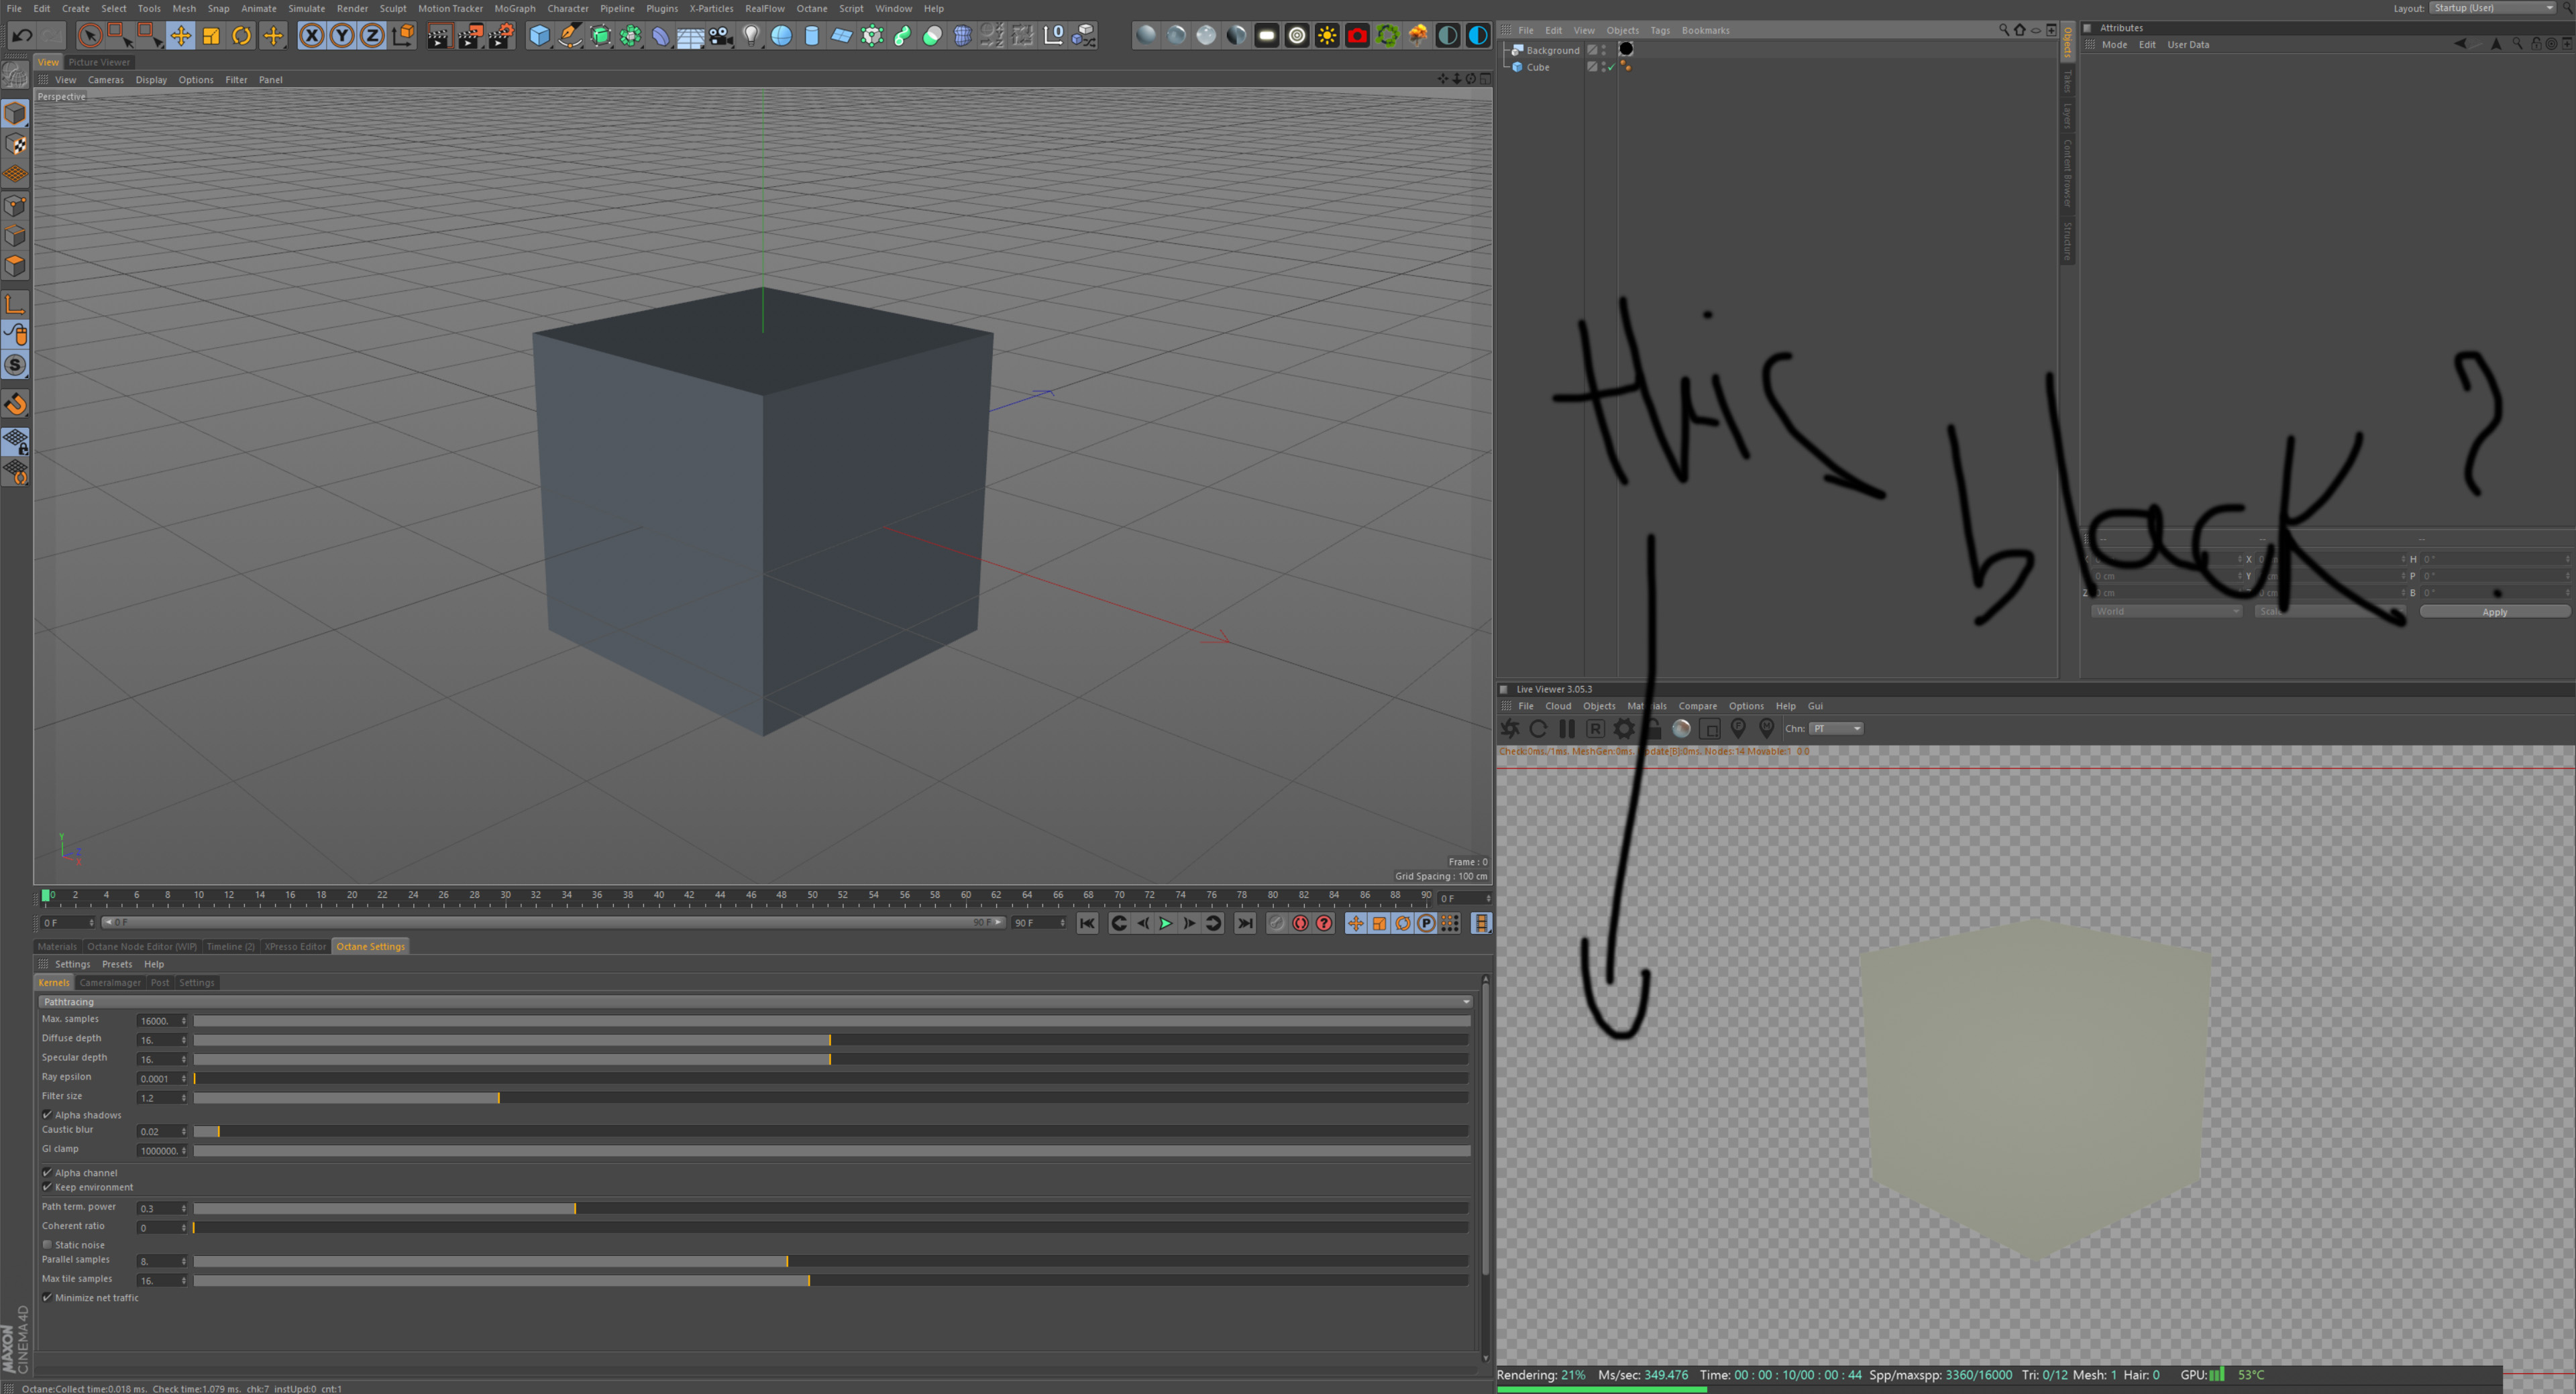Viewport: 2576px width, 1394px height.
Task: Enable the Static noise checkbox
Action: pyautogui.click(x=47, y=1244)
